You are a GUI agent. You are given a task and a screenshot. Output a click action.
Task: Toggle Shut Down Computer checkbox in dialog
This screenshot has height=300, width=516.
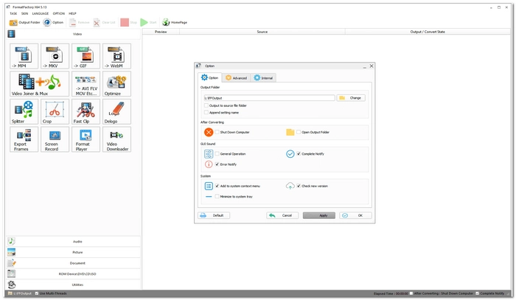(217, 132)
